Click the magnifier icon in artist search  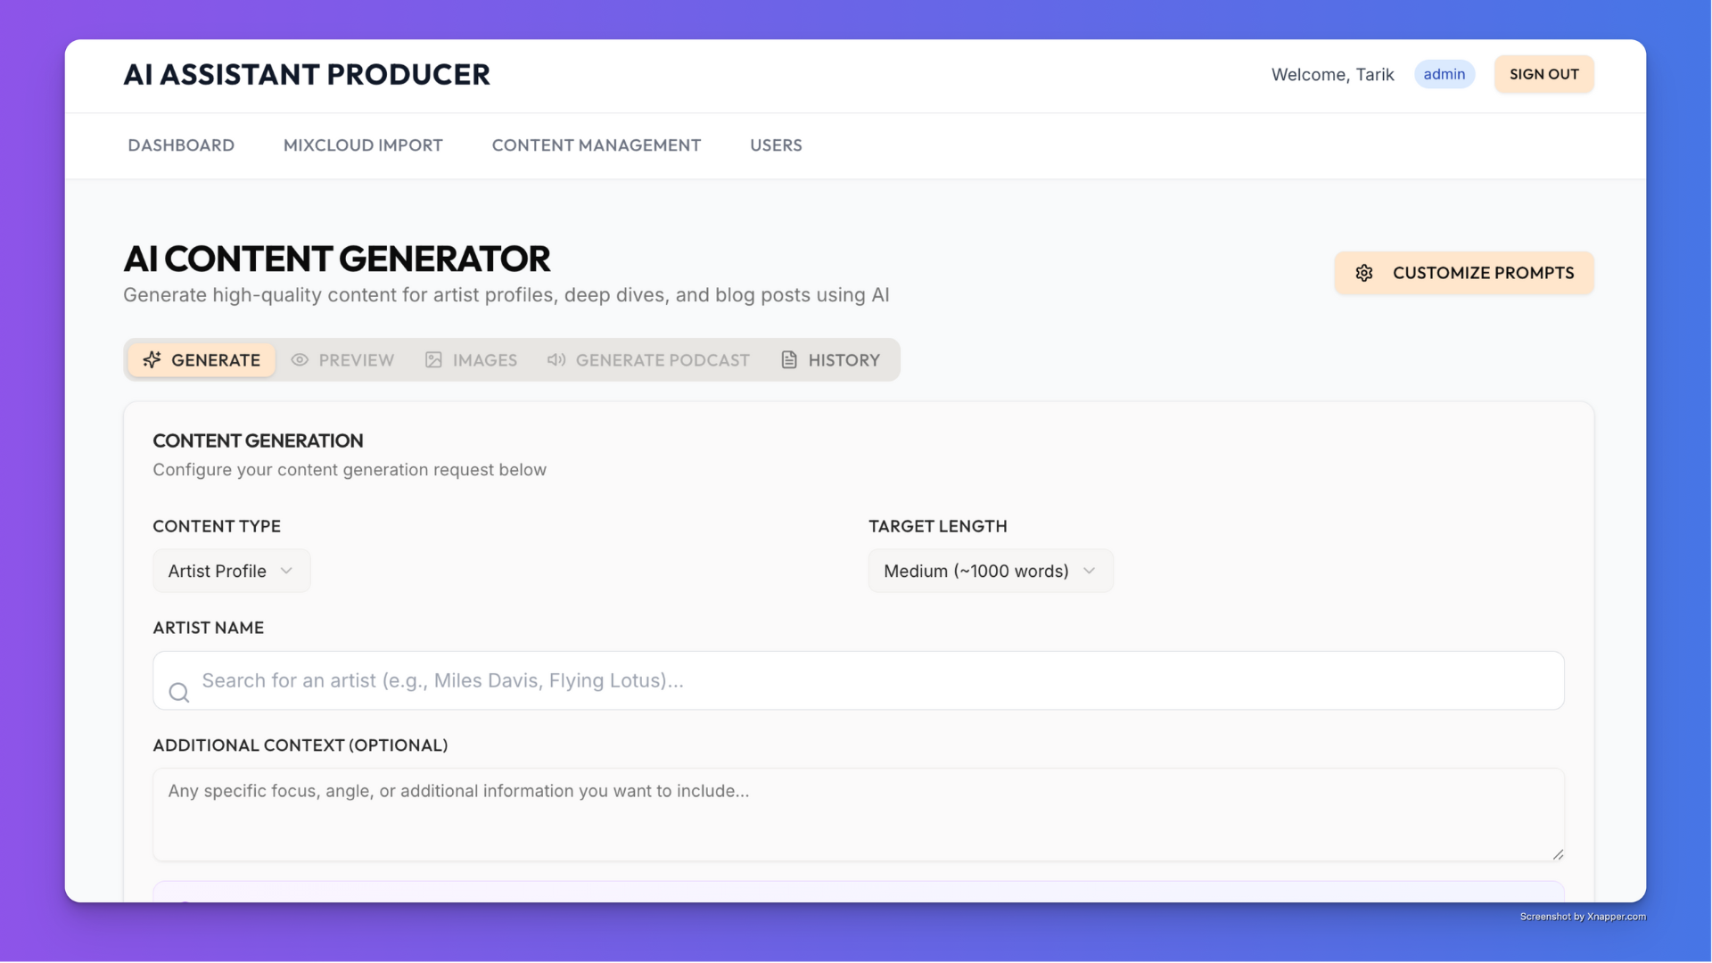[x=179, y=692]
